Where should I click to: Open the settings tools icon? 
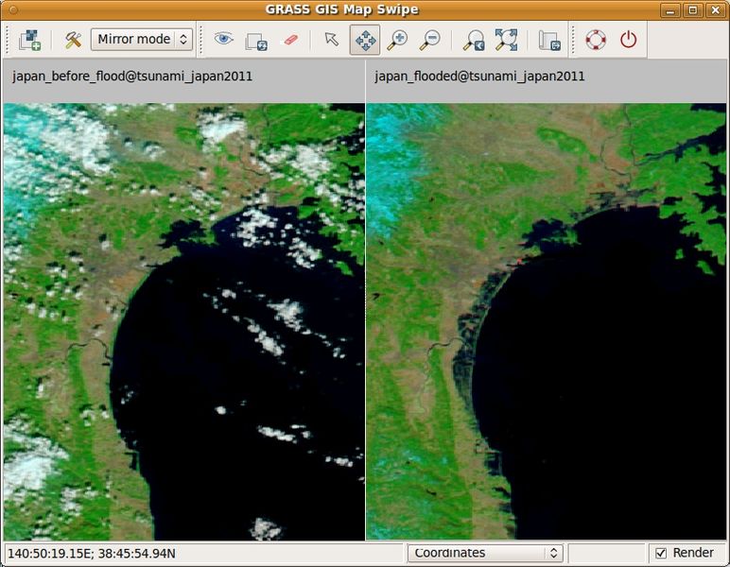73,40
